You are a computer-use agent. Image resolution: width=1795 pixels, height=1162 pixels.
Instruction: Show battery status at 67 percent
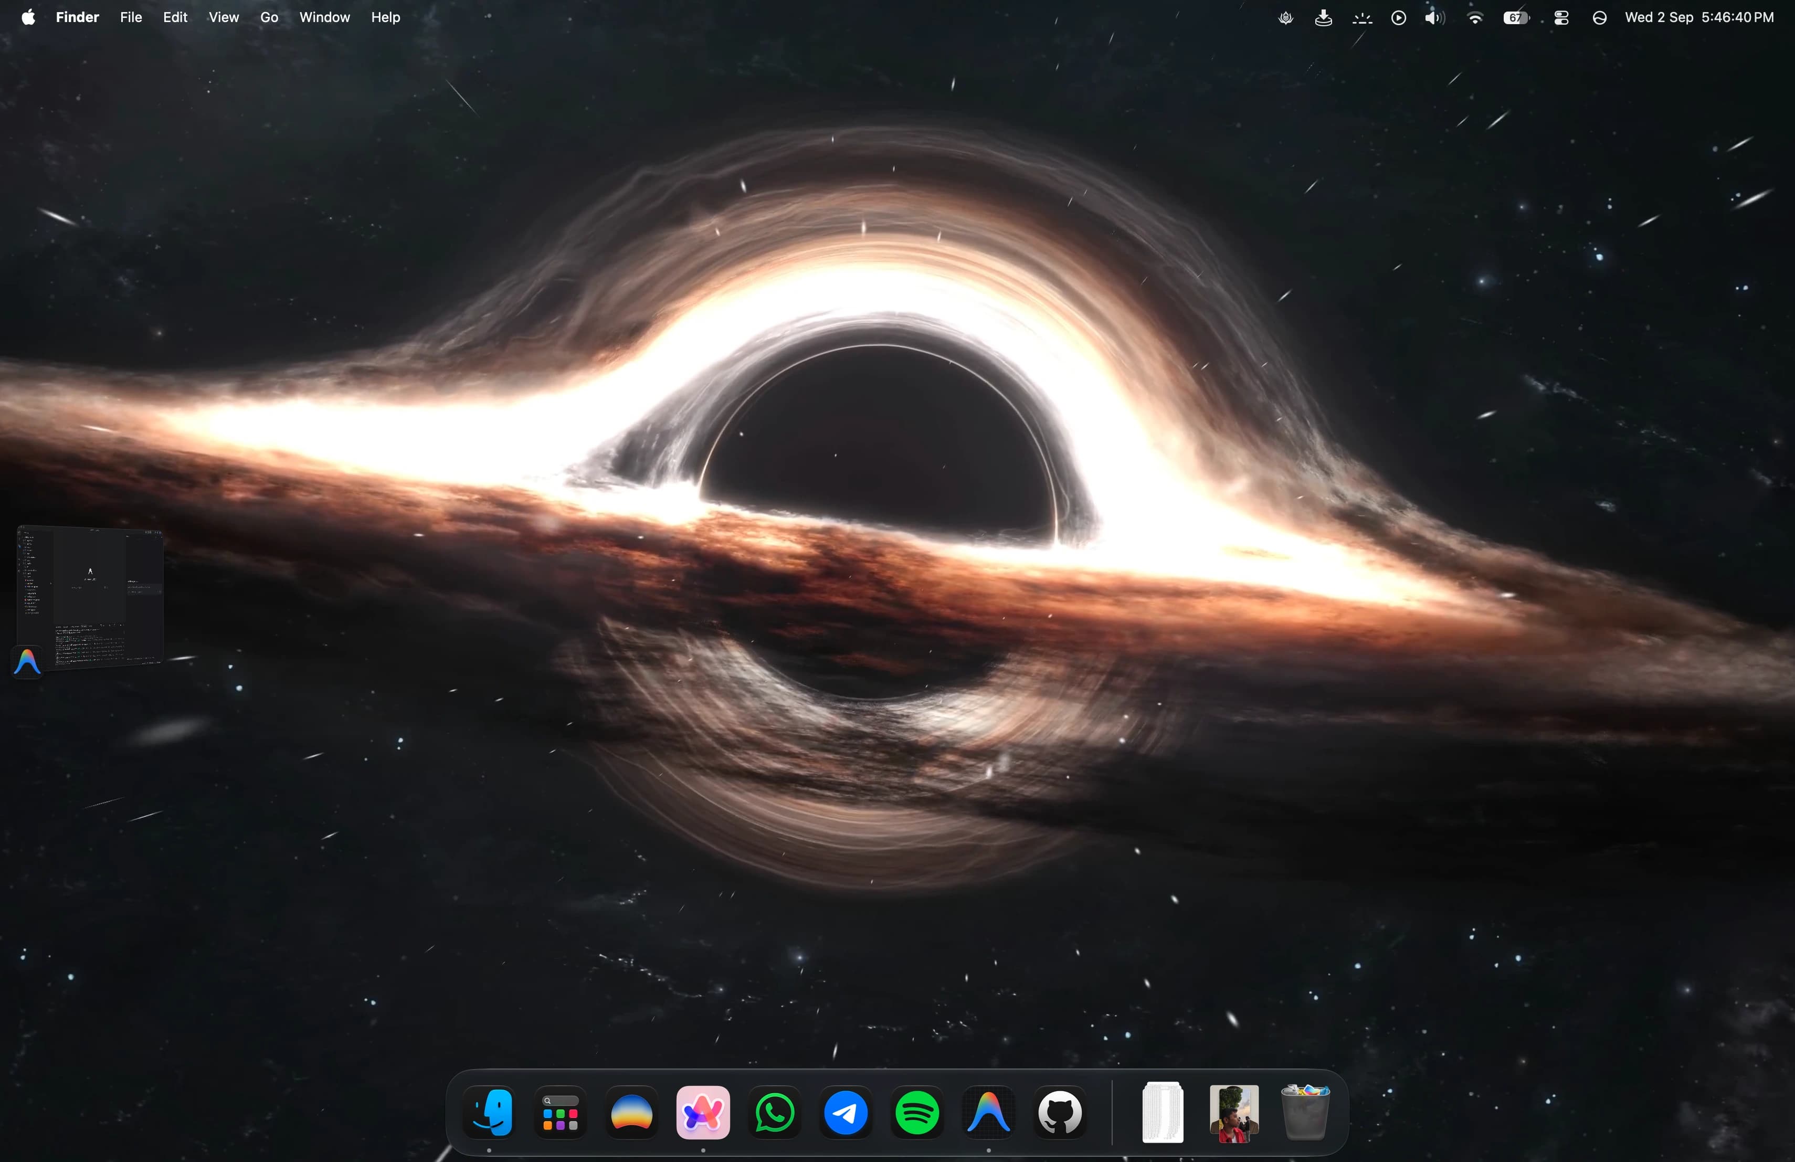1516,17
